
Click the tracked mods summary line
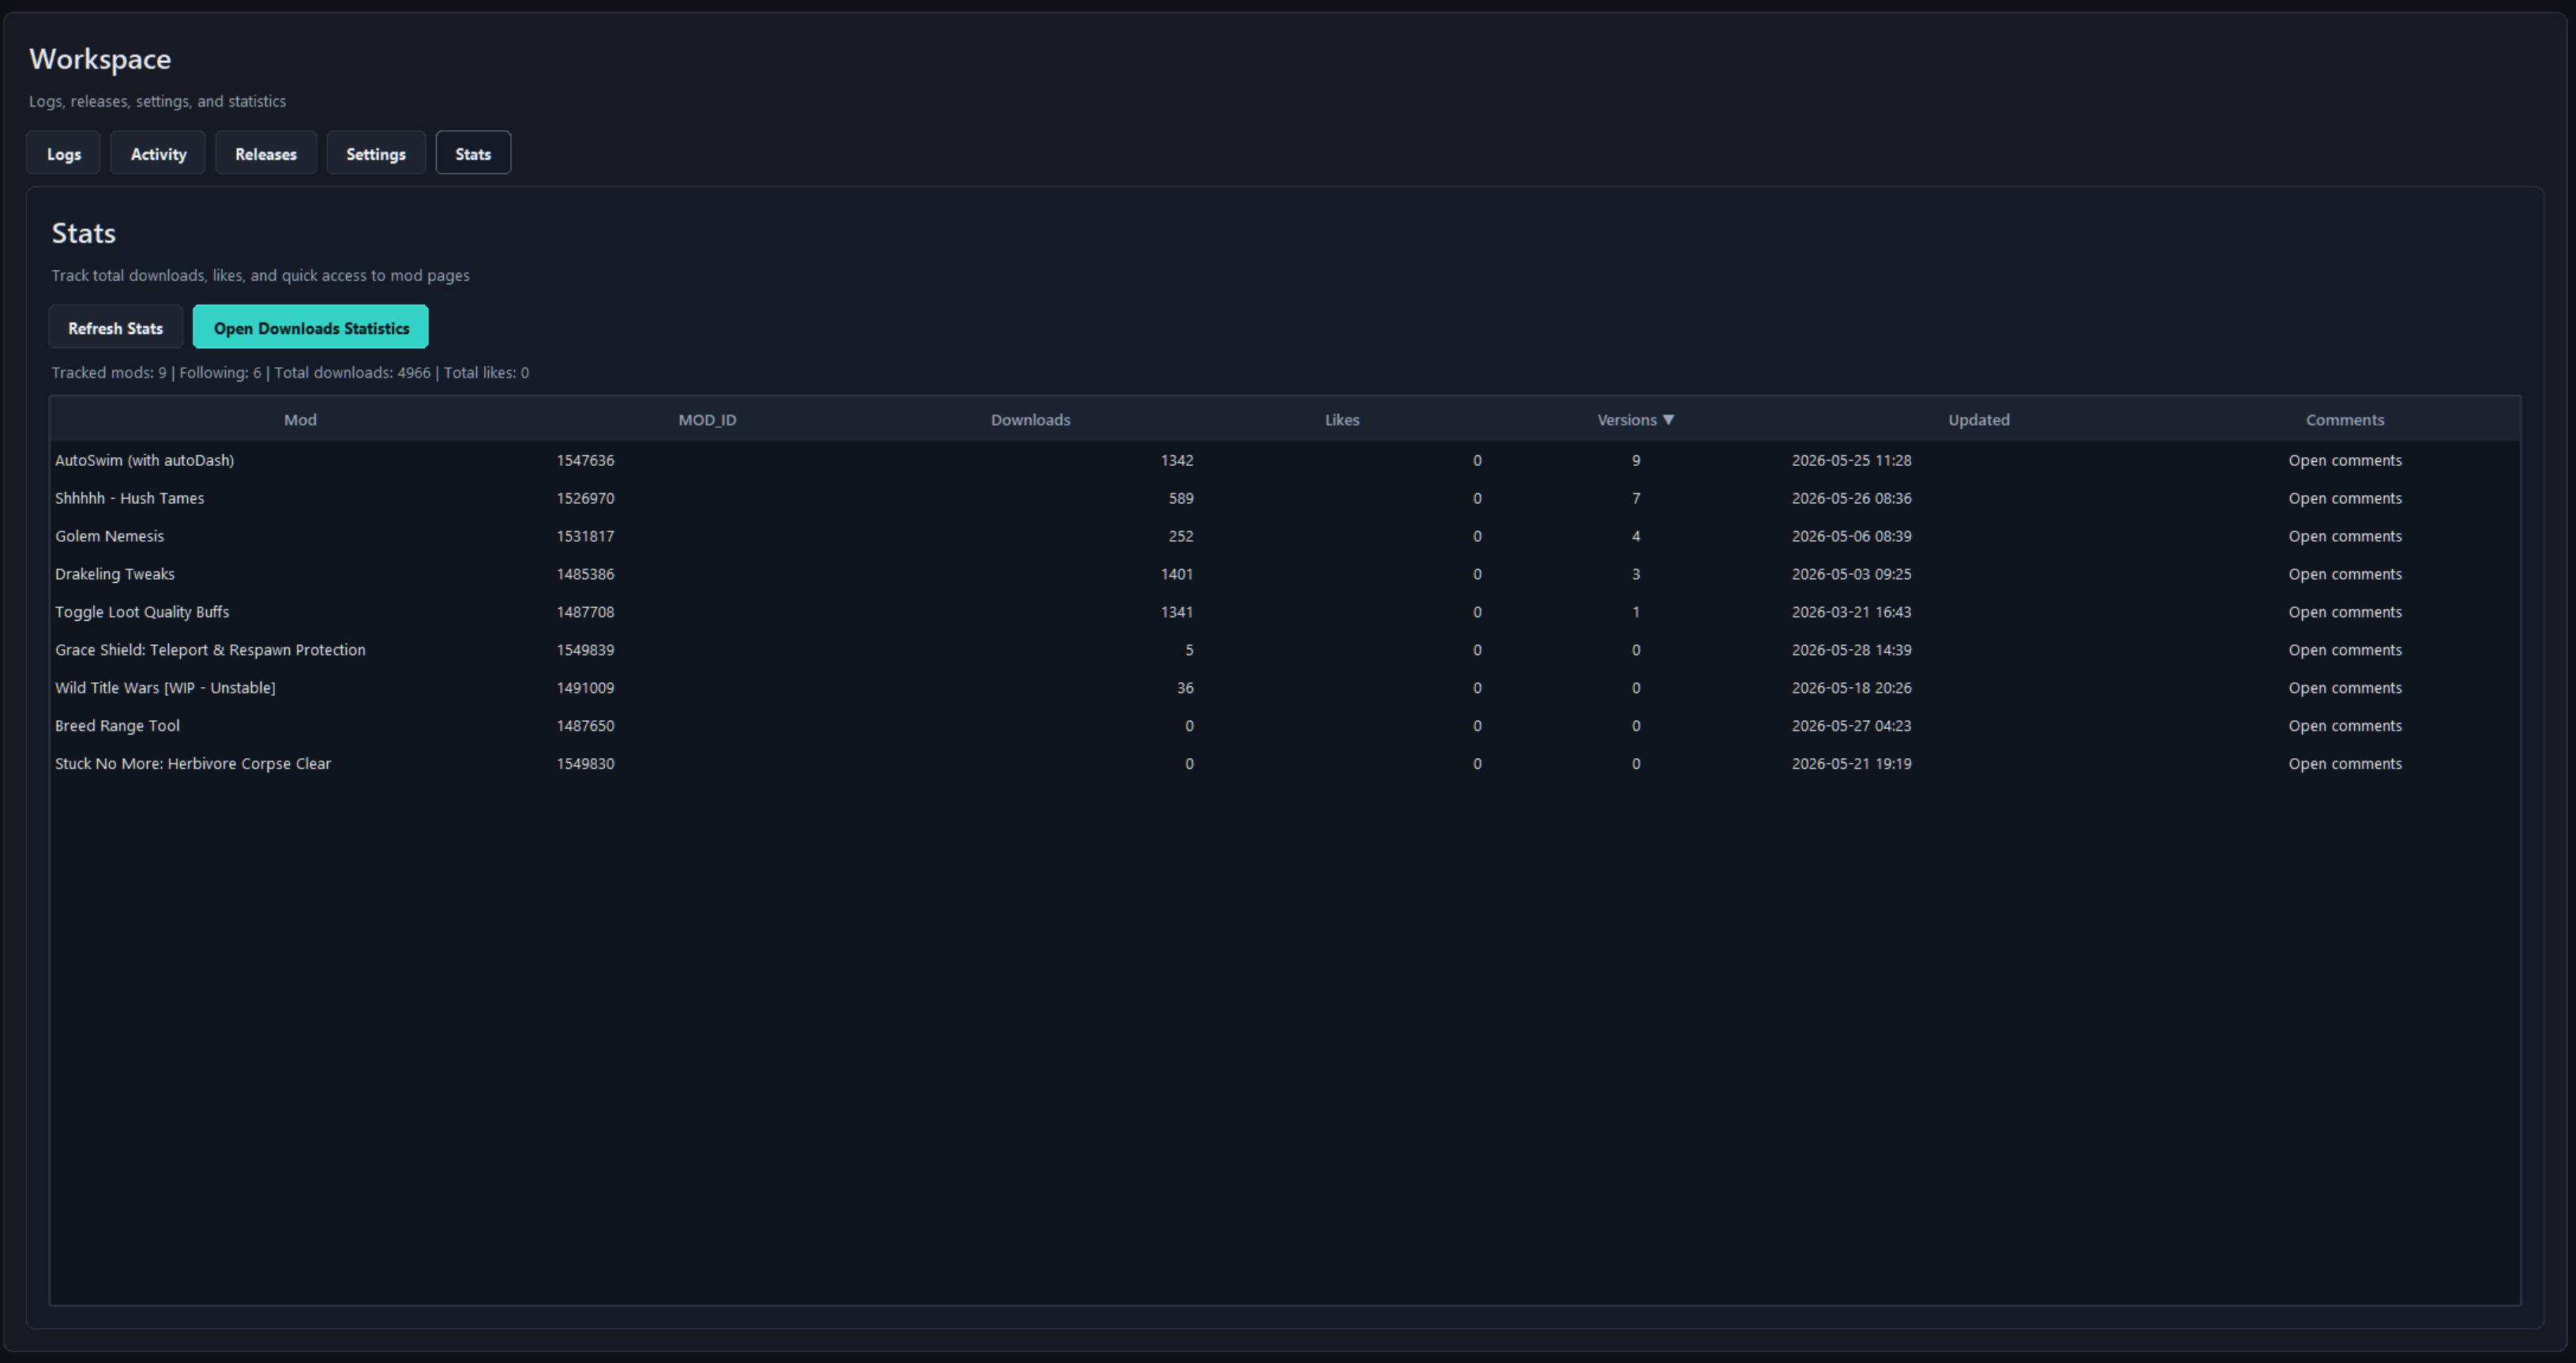(290, 373)
